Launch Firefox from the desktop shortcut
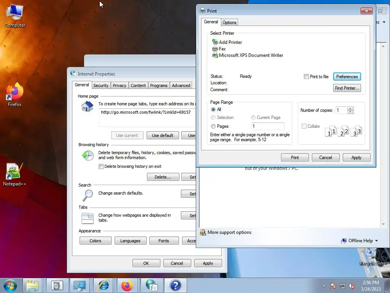This screenshot has height=293, width=390. [x=15, y=95]
